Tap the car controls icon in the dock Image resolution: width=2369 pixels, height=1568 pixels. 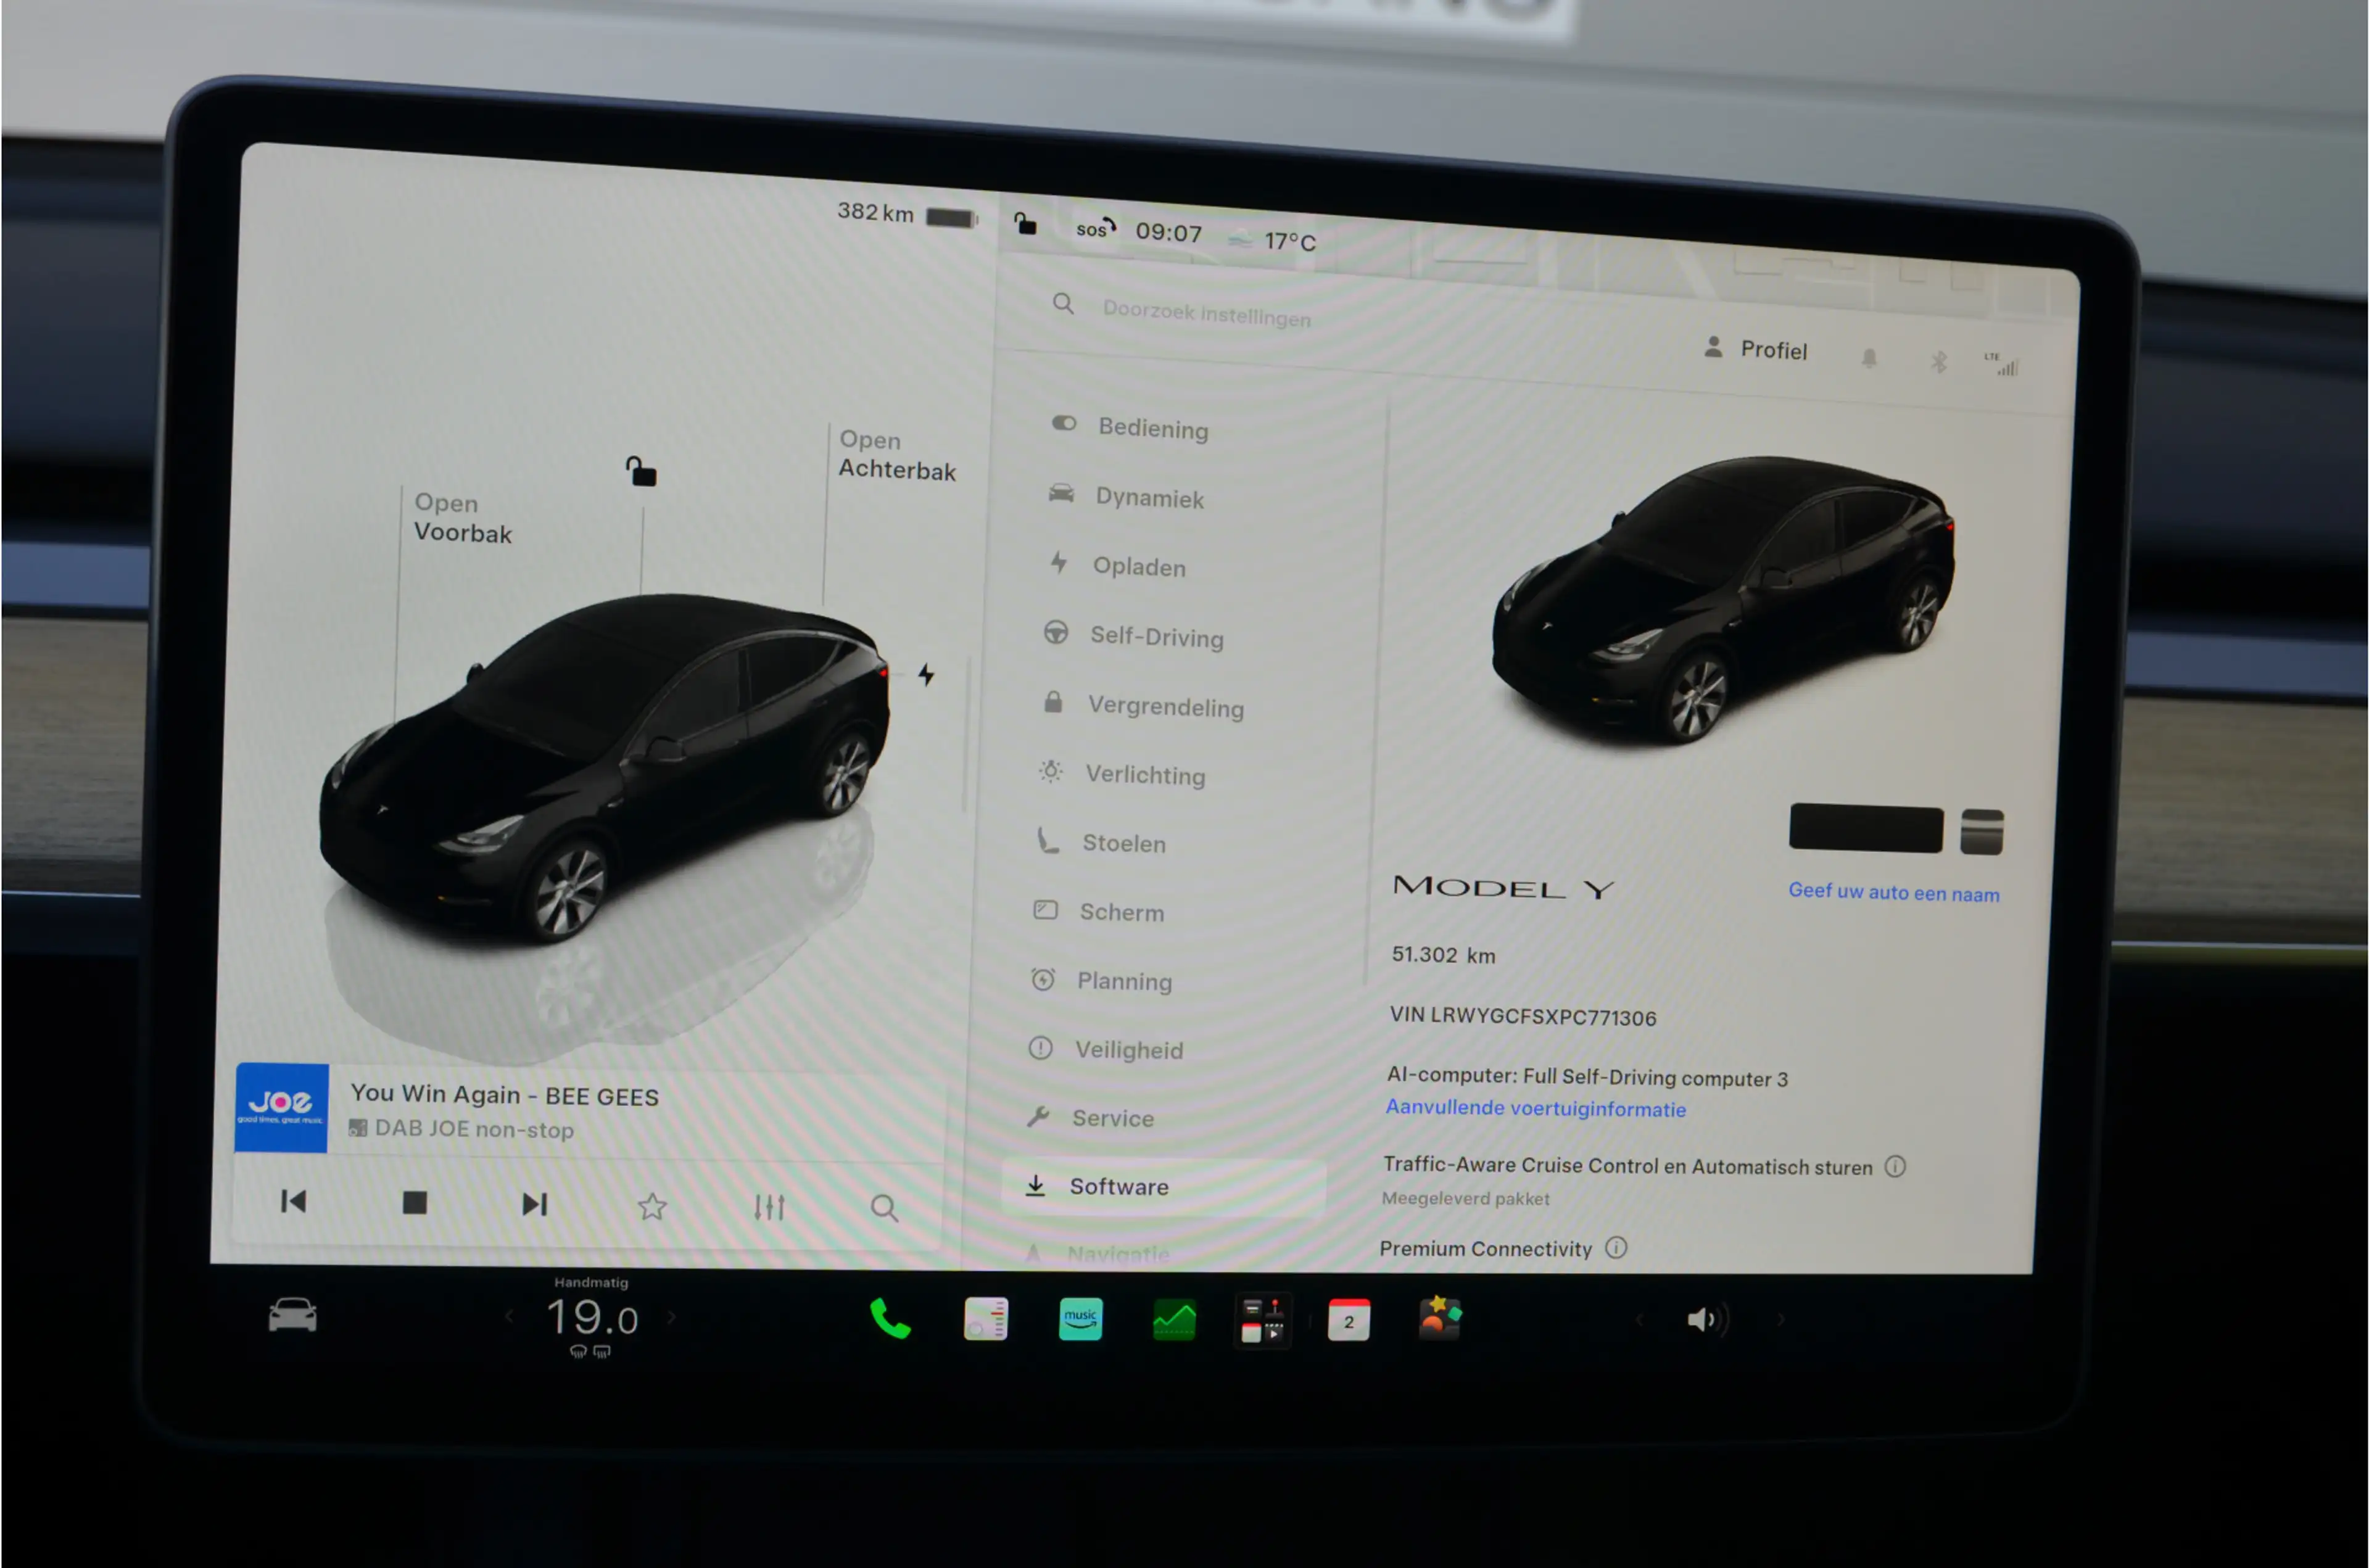pos(292,1315)
